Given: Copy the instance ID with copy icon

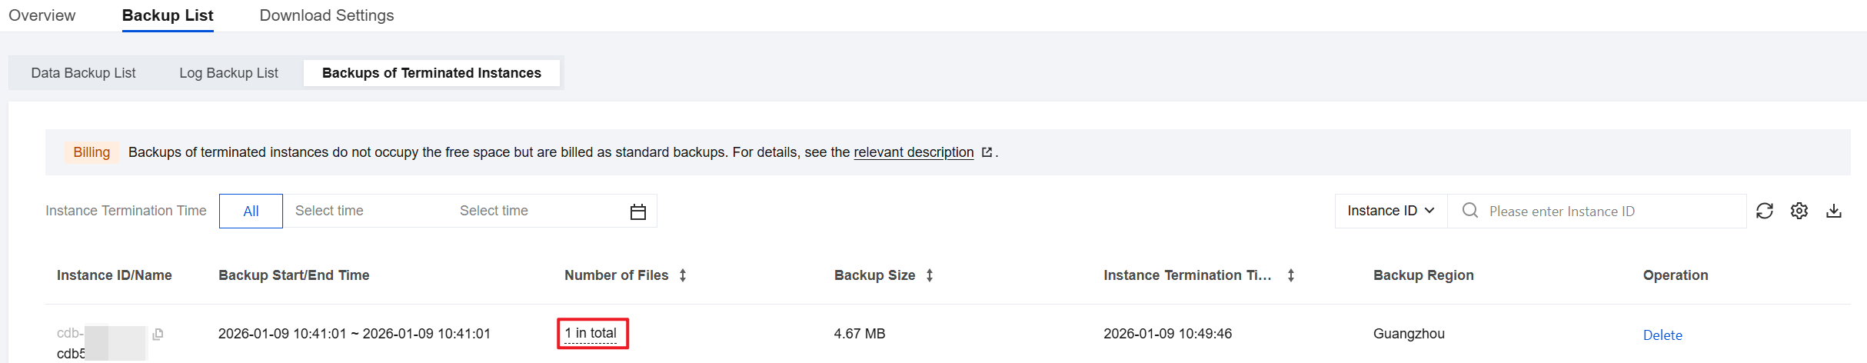Looking at the screenshot, I should tap(158, 334).
